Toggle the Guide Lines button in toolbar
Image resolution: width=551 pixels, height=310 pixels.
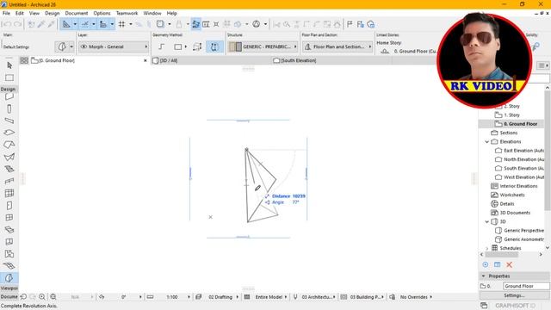tap(66, 24)
